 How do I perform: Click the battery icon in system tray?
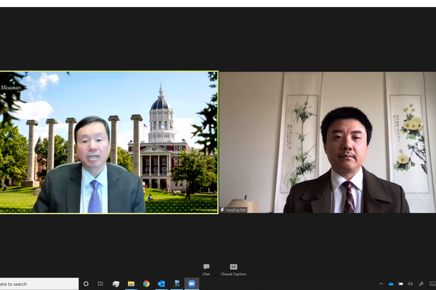400,284
